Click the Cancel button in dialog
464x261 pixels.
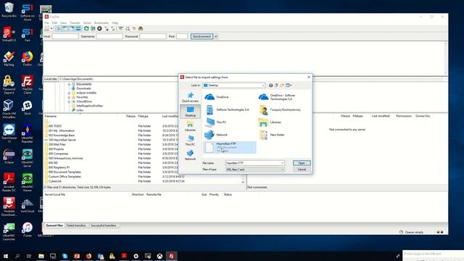302,170
